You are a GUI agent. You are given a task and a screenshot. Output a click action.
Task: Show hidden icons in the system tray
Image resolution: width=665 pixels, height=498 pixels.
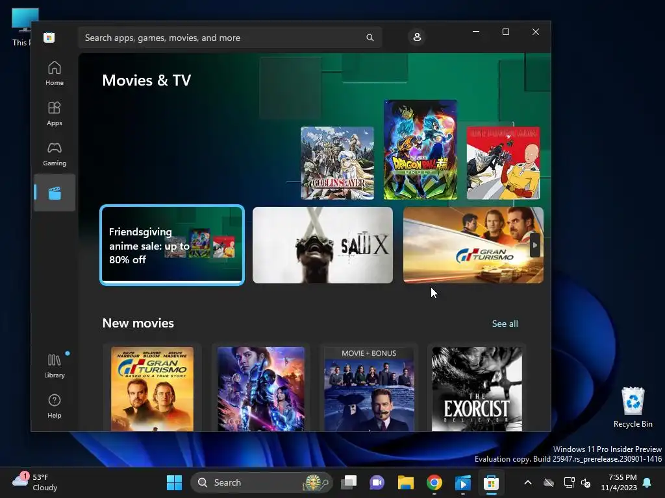(527, 482)
